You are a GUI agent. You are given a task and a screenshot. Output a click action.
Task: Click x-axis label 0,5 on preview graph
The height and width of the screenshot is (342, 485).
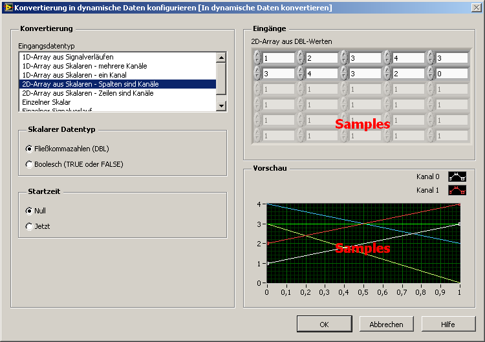363,292
